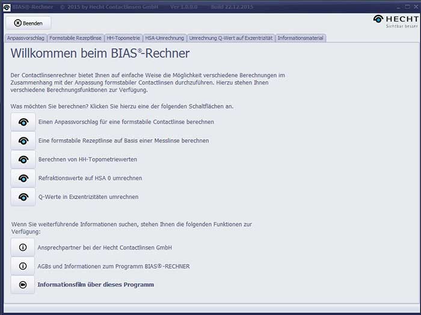Screen dimensions: 421x315
Task: Open the Formstabile Rezeptlinse tab
Action: (75, 38)
